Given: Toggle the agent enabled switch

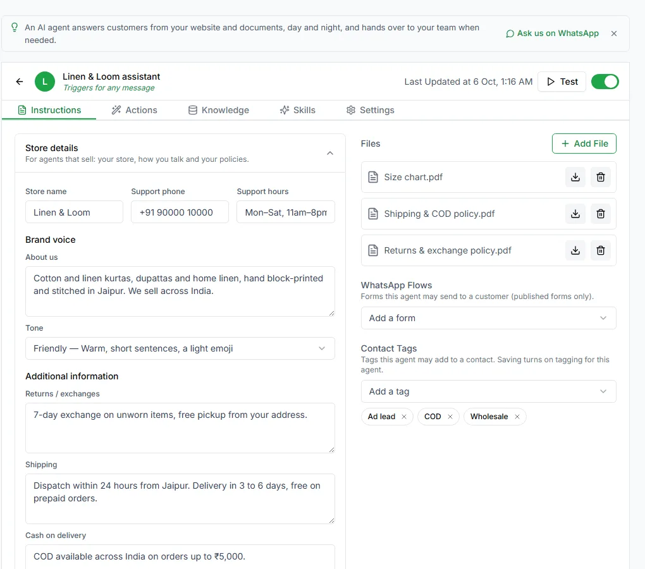Looking at the screenshot, I should tap(605, 82).
